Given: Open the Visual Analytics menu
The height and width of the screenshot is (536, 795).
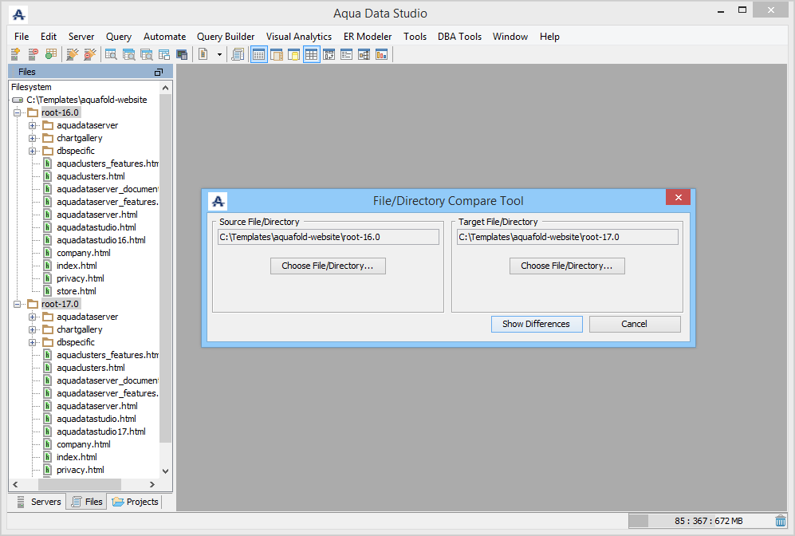Looking at the screenshot, I should pyautogui.click(x=299, y=37).
